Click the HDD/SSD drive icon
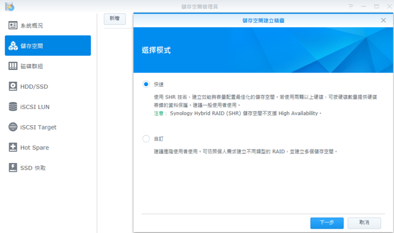This screenshot has width=394, height=233. point(13,87)
